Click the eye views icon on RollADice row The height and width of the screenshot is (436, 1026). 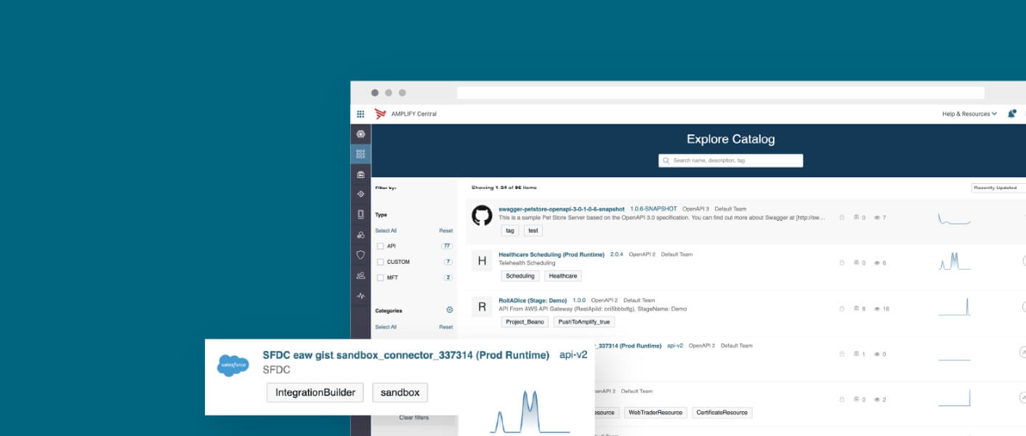tap(877, 309)
